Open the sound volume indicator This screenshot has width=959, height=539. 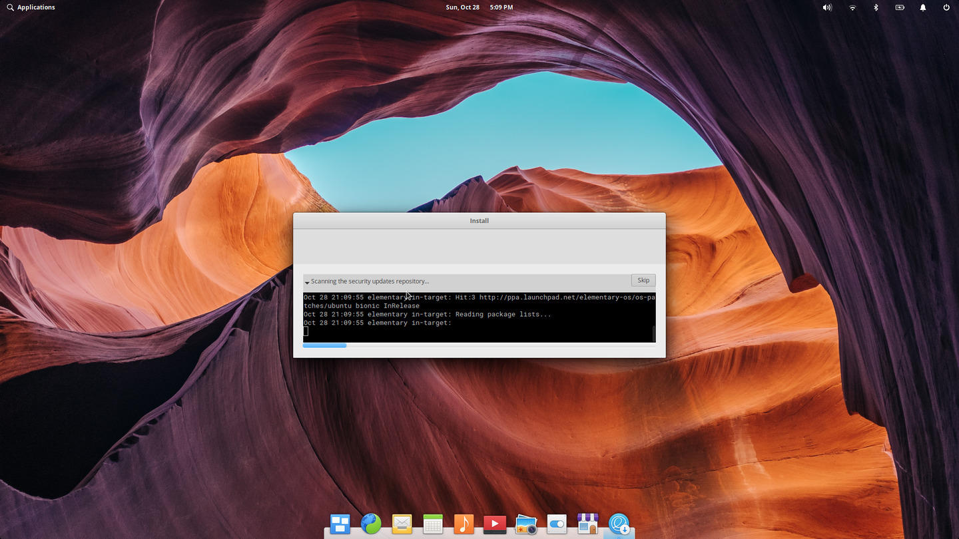[x=827, y=7]
